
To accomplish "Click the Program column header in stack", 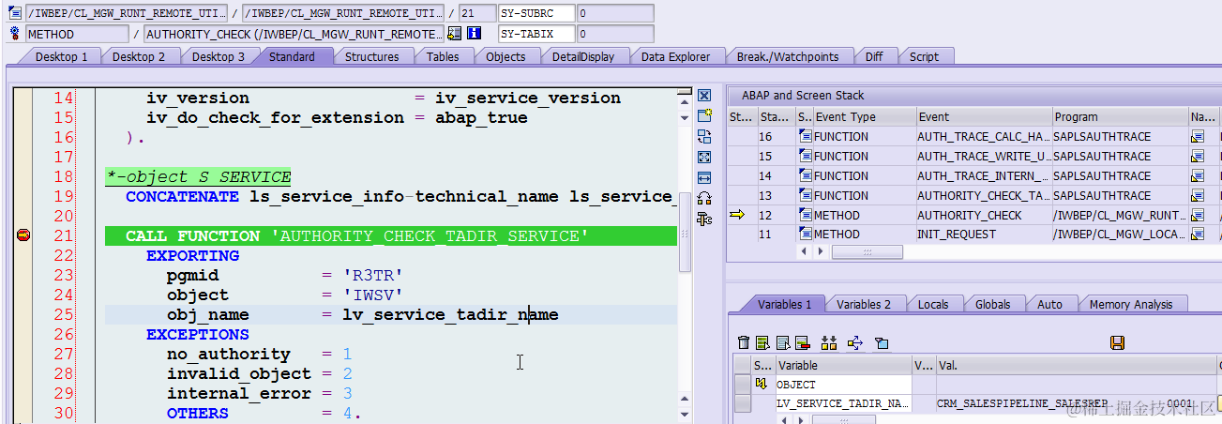I will (x=1119, y=117).
